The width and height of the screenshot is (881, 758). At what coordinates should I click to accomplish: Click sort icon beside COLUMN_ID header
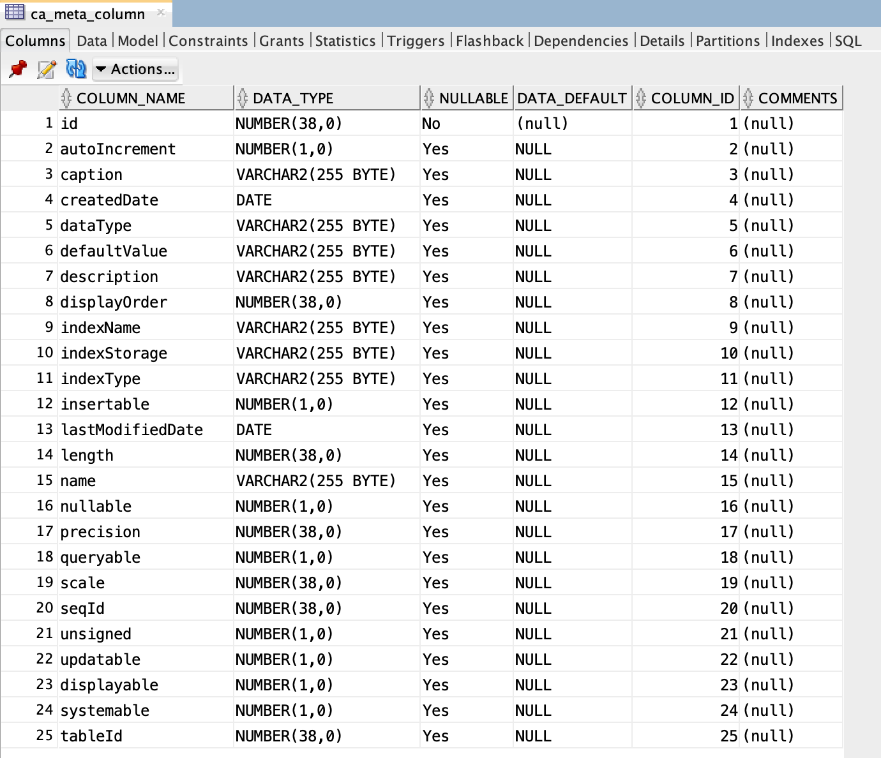pyautogui.click(x=641, y=98)
